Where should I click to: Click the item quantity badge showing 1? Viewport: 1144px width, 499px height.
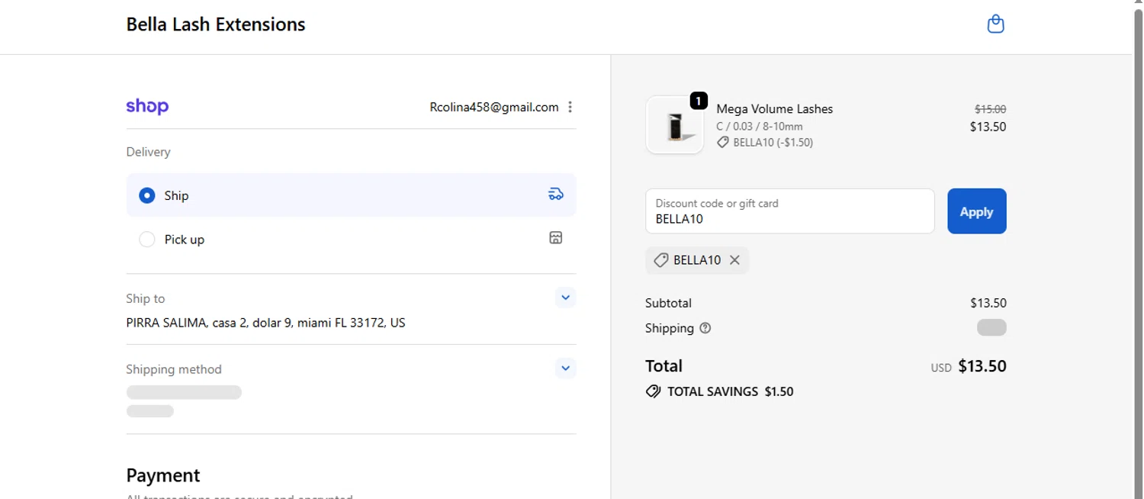[x=698, y=101]
